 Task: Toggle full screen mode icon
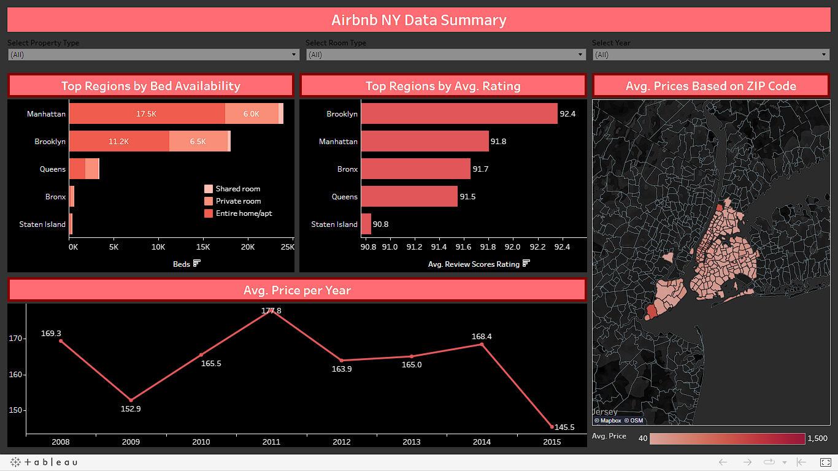(826, 462)
